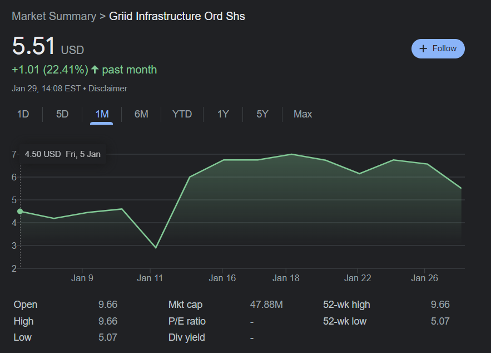Image resolution: width=491 pixels, height=353 pixels.
Task: Switch to the 1D range tab
Action: point(23,114)
